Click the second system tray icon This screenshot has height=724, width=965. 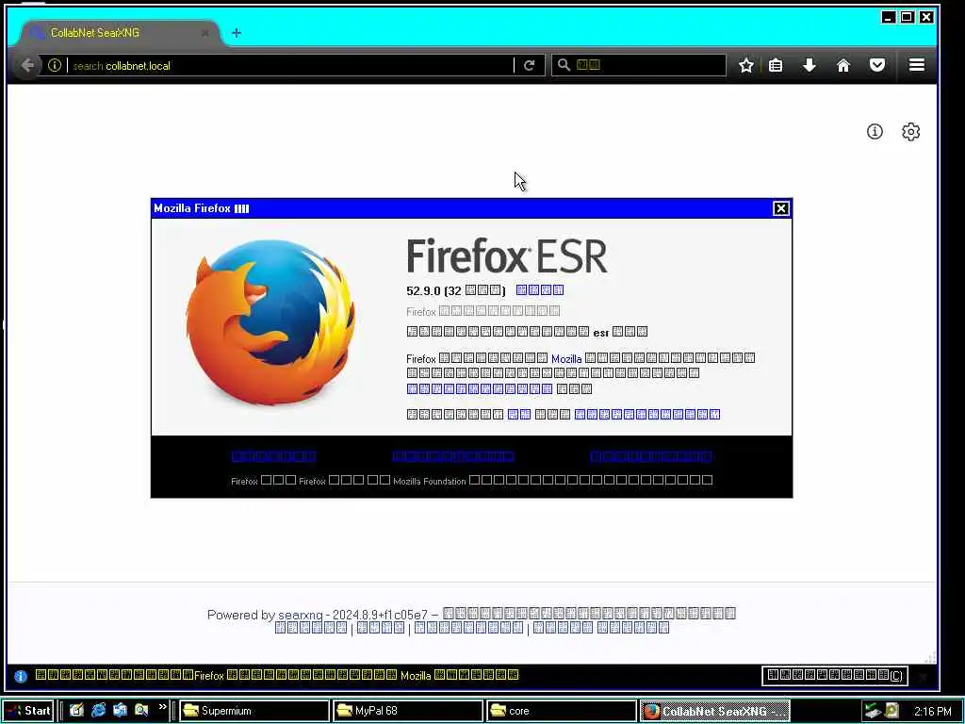891,711
